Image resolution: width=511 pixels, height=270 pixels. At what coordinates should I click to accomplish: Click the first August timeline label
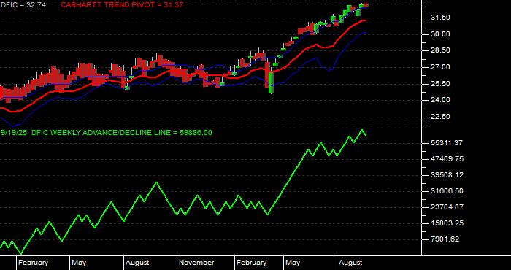pyautogui.click(x=137, y=263)
